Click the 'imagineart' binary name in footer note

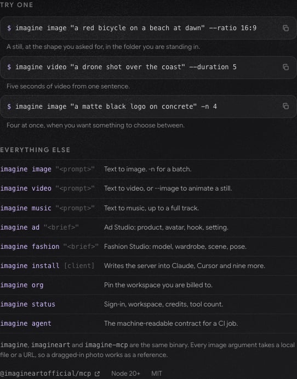tap(50, 345)
